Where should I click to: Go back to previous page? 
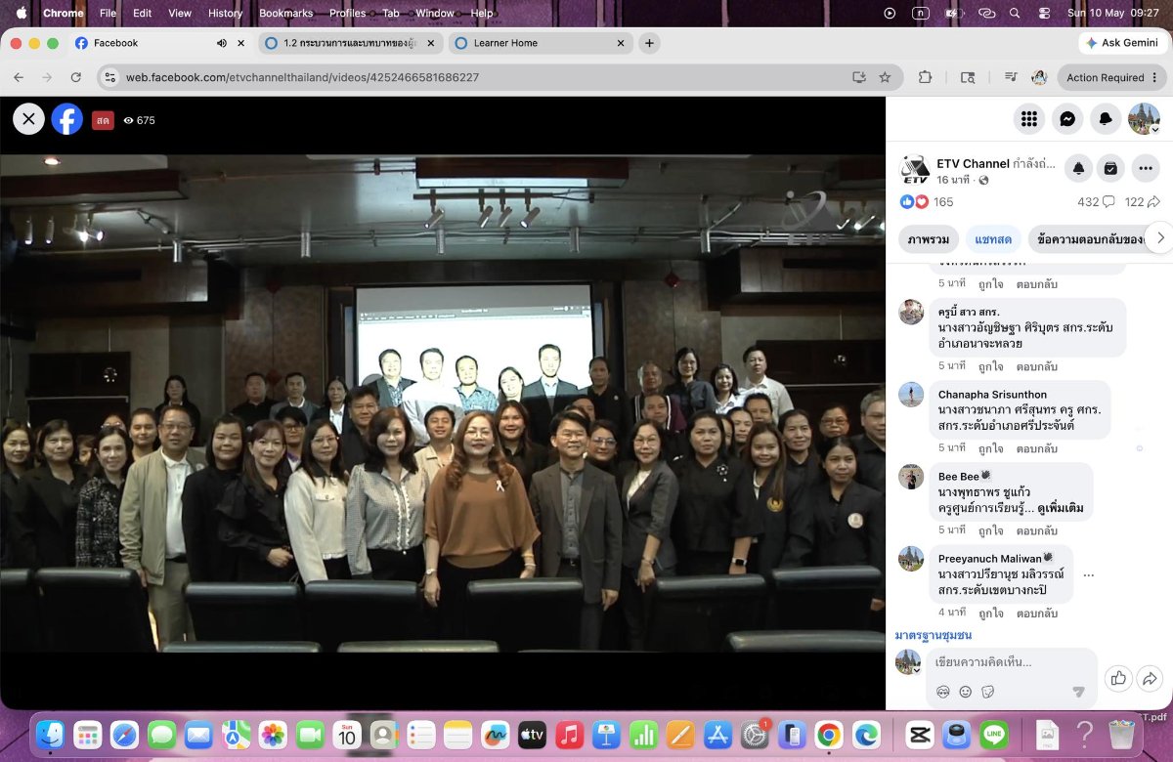click(x=18, y=77)
